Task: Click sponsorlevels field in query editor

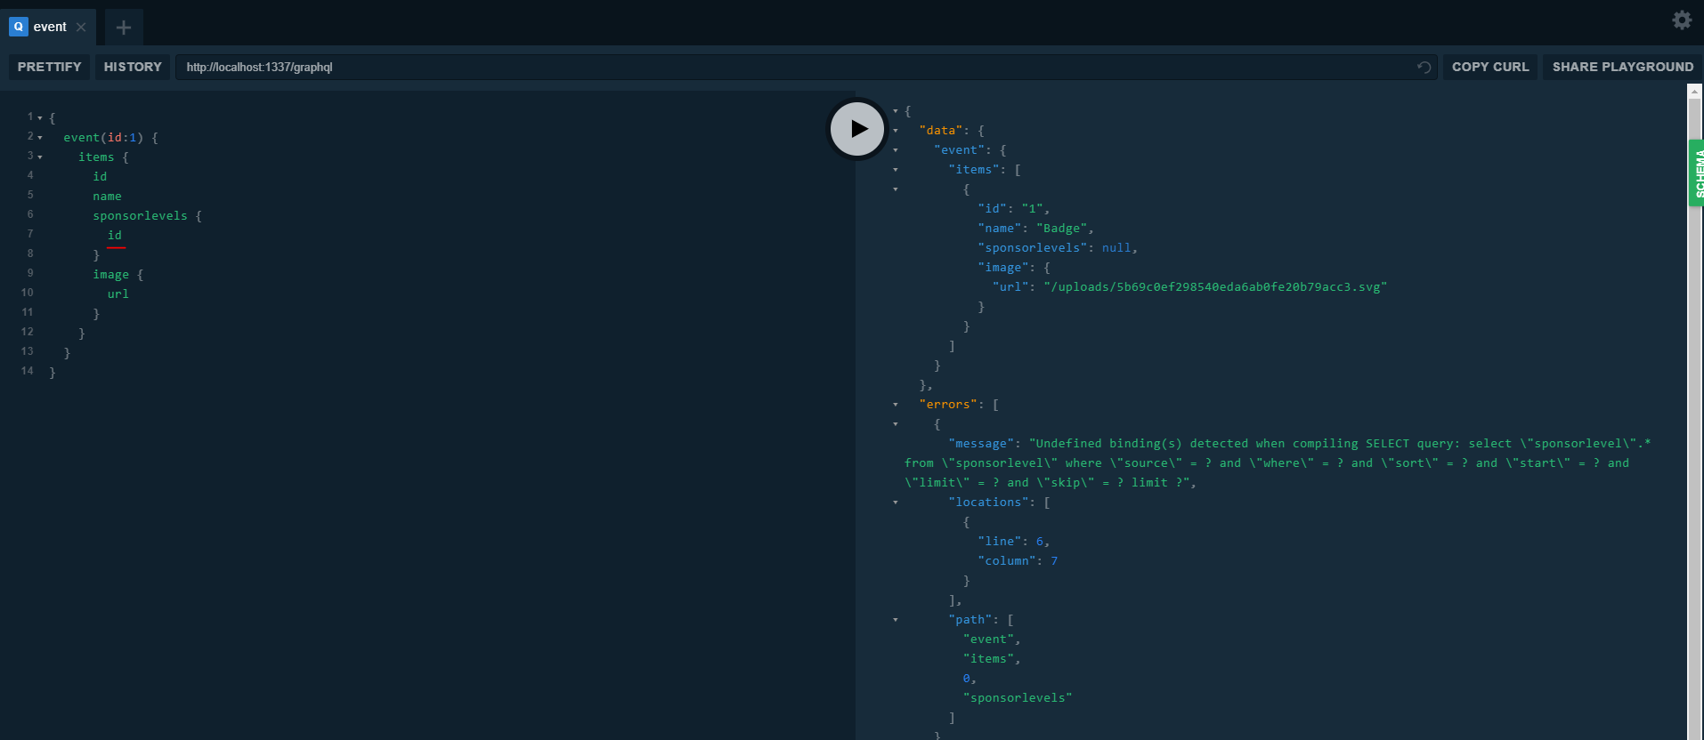Action: (140, 216)
